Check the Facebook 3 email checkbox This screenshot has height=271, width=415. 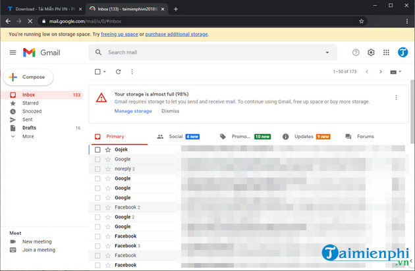(x=97, y=246)
